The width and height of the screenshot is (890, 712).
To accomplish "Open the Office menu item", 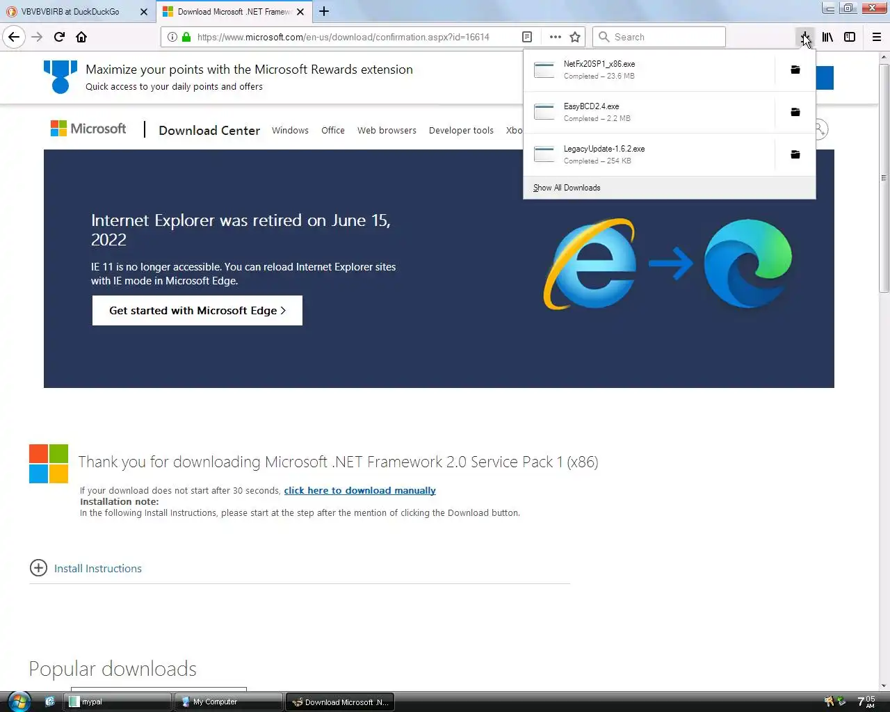I will [333, 130].
